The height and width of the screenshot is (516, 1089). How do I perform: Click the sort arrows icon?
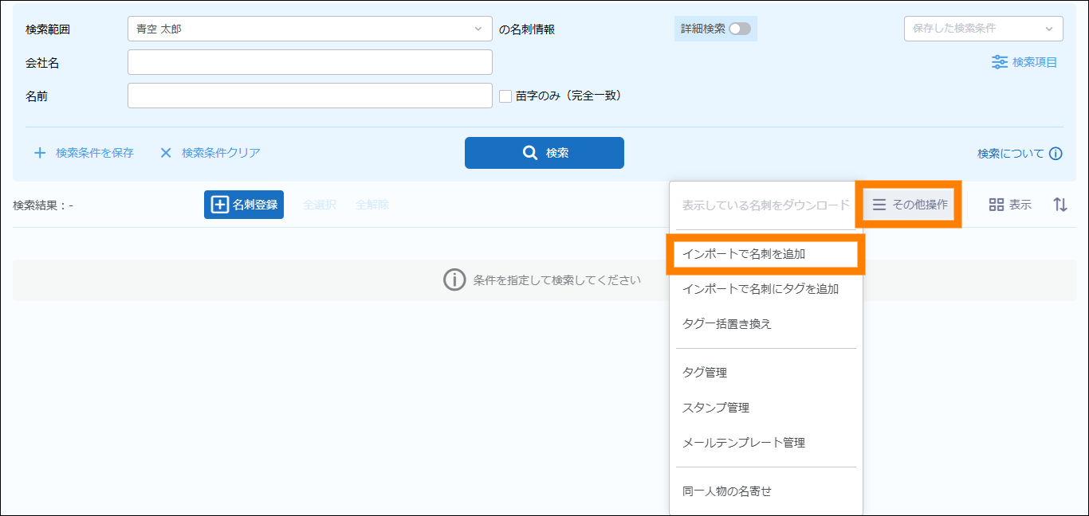tap(1060, 205)
